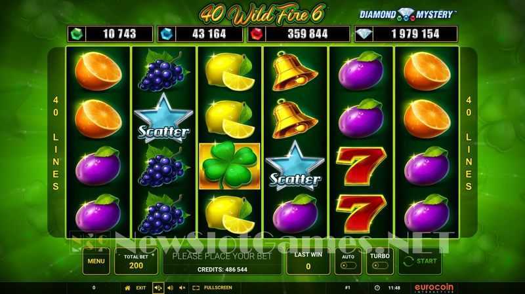Click the eurocoin interactive logo
525x294 pixels.
(434, 287)
